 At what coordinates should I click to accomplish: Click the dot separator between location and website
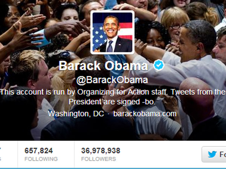click(x=109, y=114)
